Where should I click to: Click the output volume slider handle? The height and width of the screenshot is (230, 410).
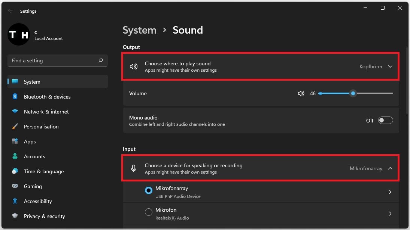(x=353, y=93)
